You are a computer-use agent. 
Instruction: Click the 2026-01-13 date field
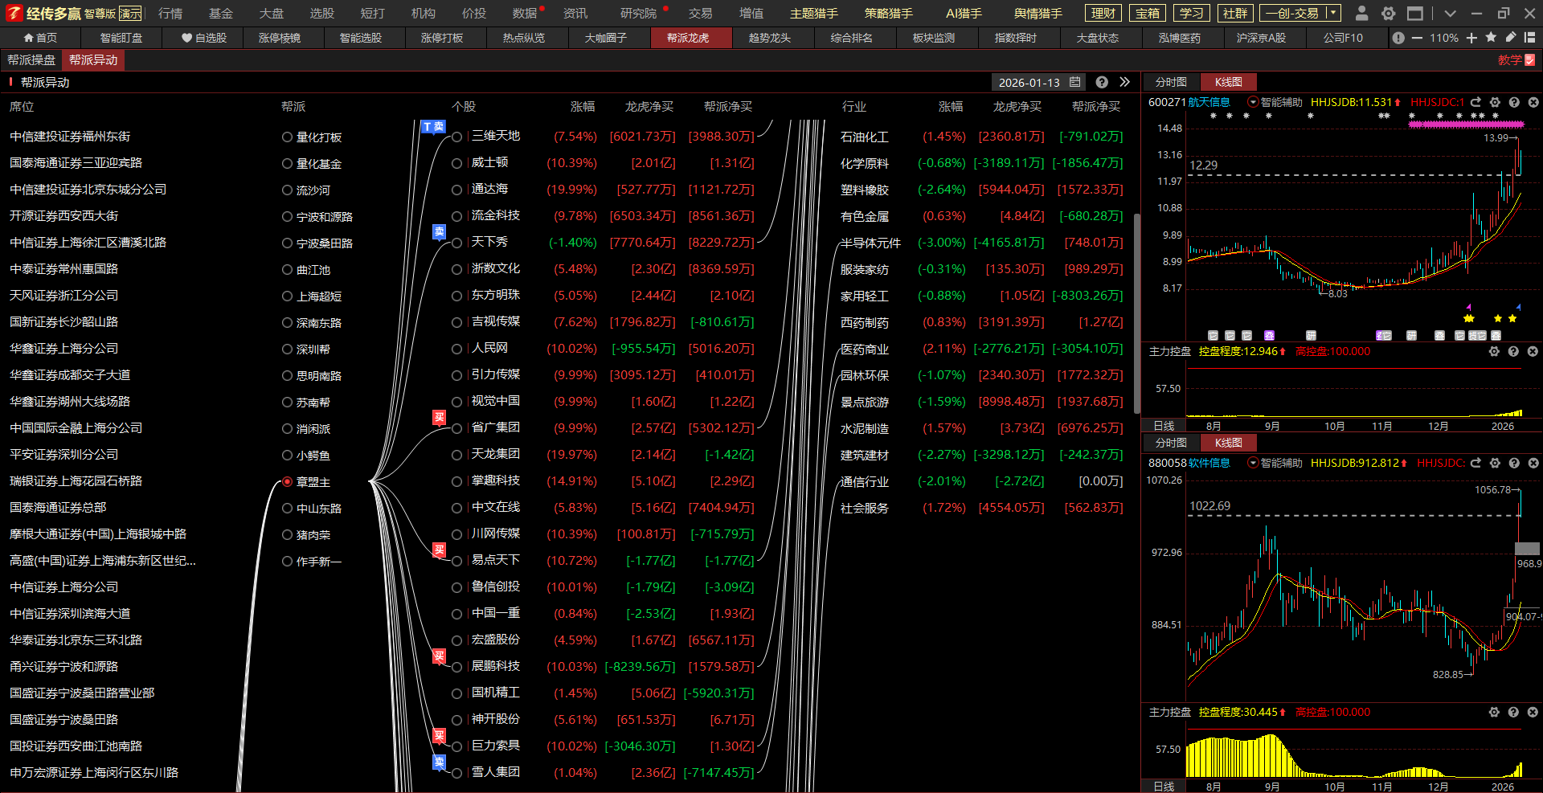[1029, 82]
